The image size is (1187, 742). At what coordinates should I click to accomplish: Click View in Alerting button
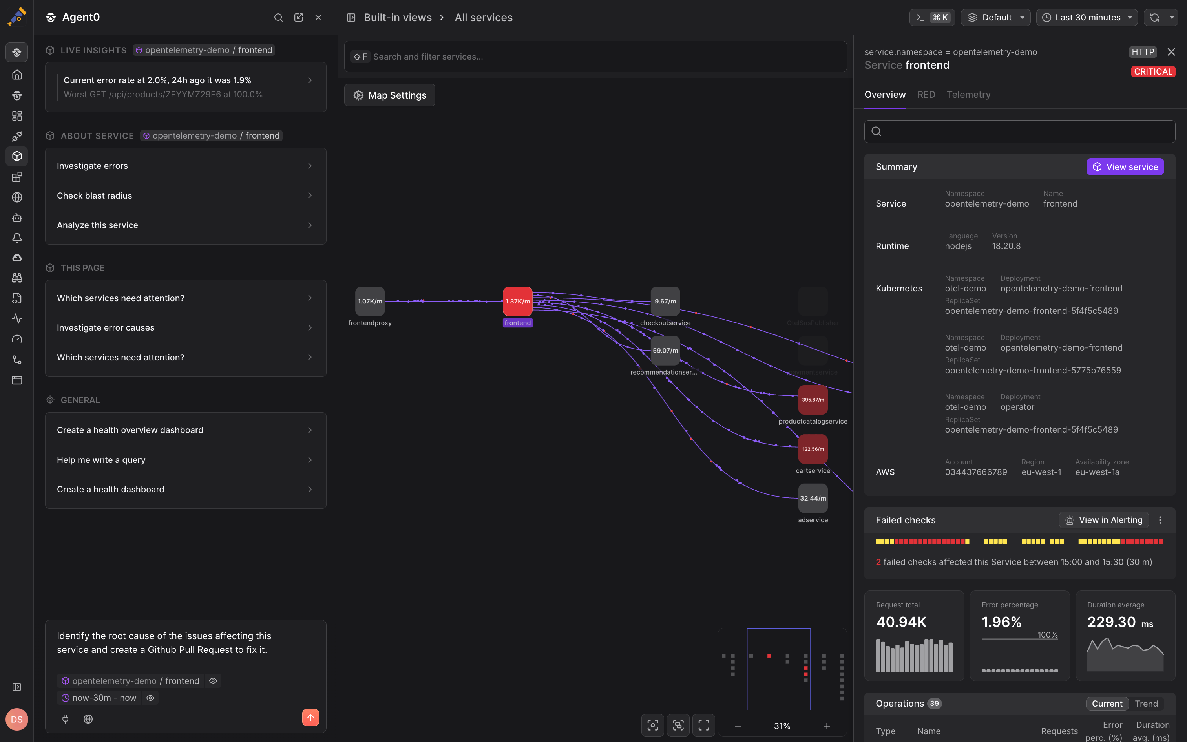pos(1104,520)
